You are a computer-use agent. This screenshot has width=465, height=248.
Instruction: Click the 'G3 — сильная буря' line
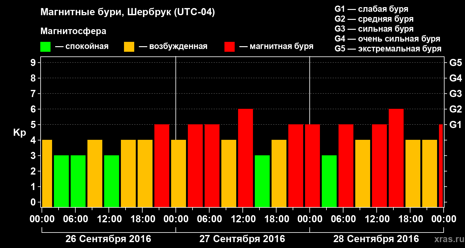(x=374, y=29)
